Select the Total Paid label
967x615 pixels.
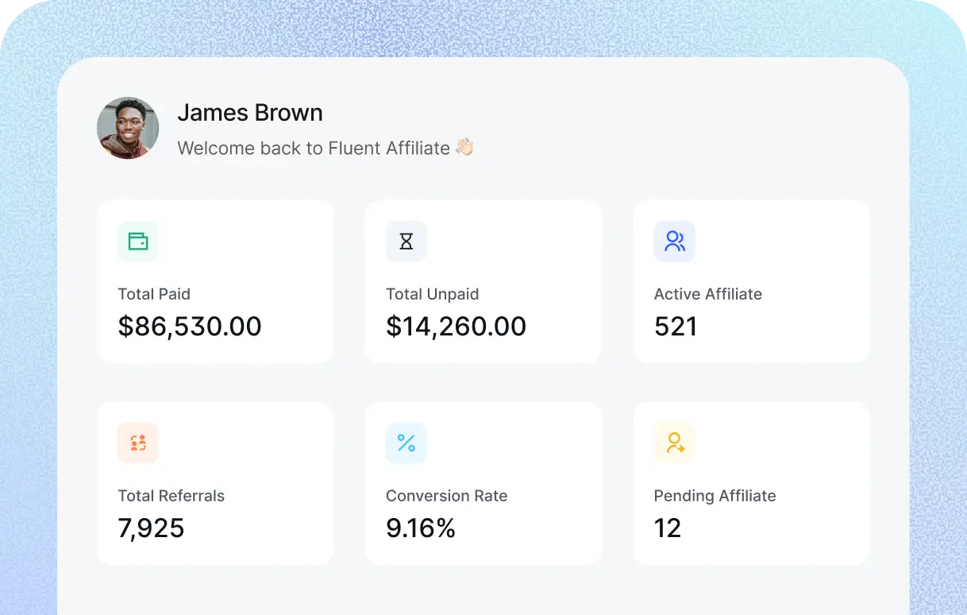pos(154,294)
